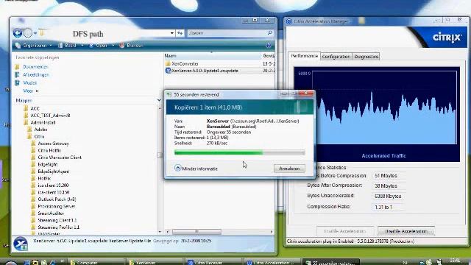The height and width of the screenshot is (265, 471).
Task: Collapse details with Minder informatie
Action: (196, 169)
